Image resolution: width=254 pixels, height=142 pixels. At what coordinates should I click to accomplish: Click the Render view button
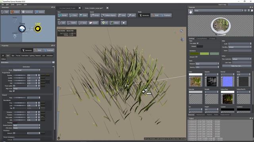point(63,15)
